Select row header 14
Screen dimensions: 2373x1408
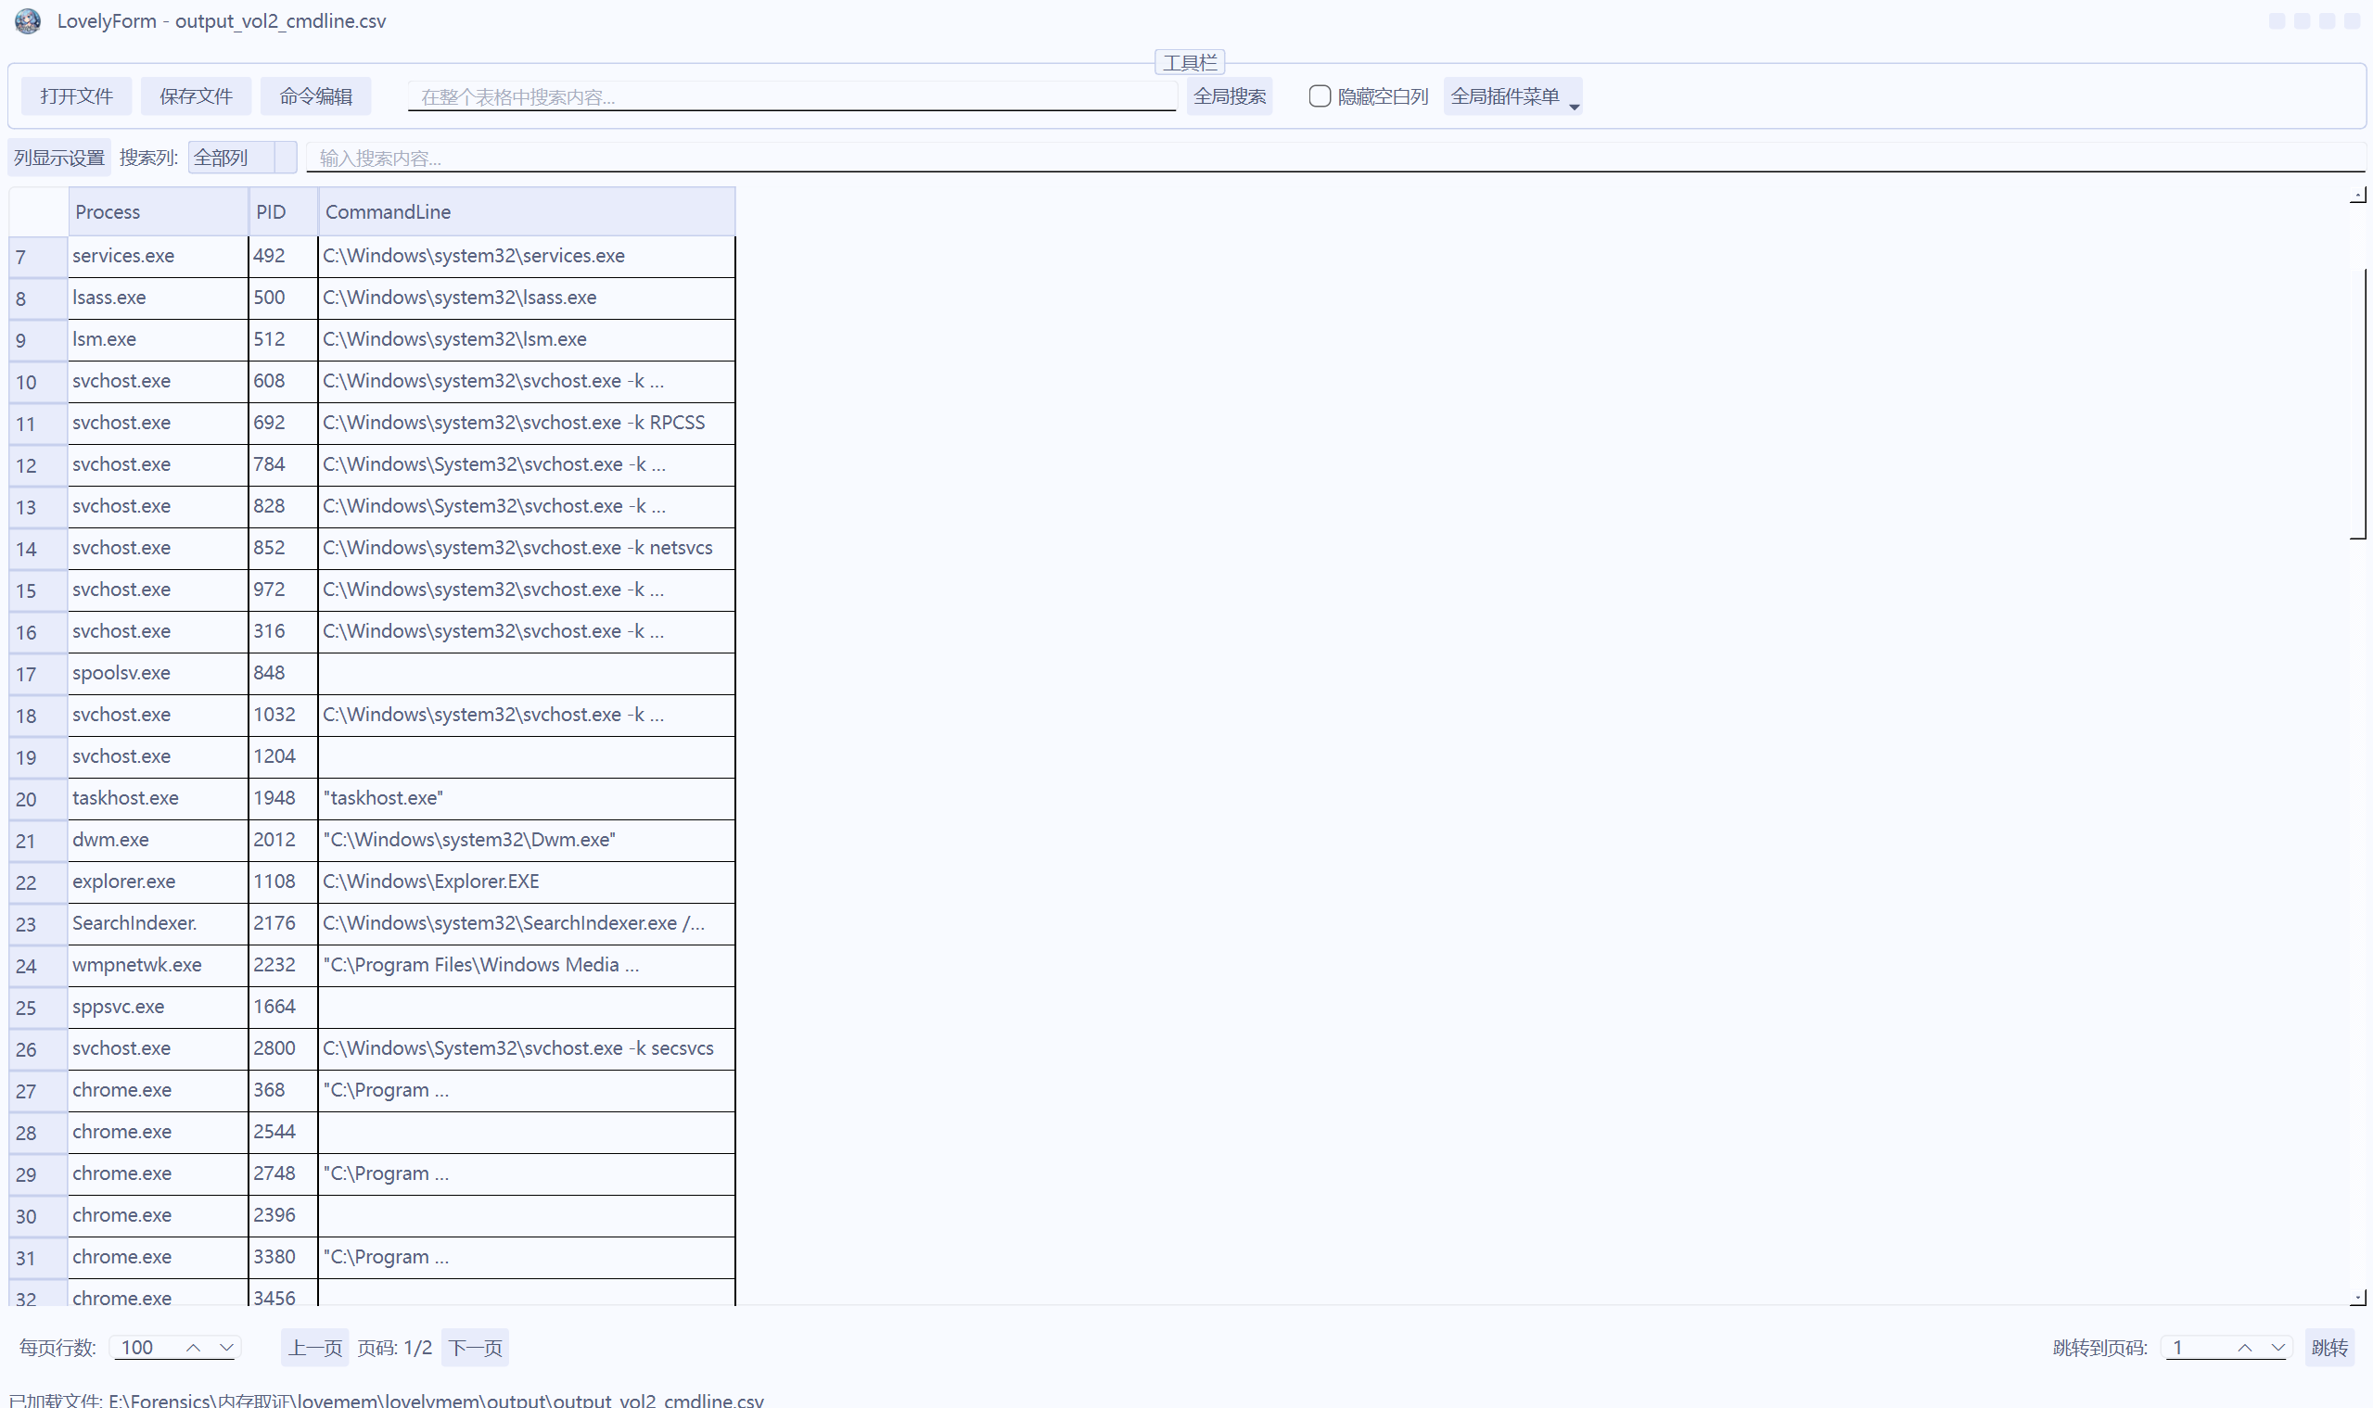tap(38, 550)
